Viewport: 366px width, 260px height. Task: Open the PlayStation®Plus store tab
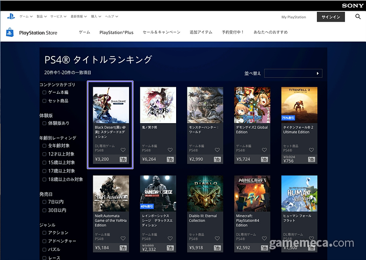pos(116,32)
